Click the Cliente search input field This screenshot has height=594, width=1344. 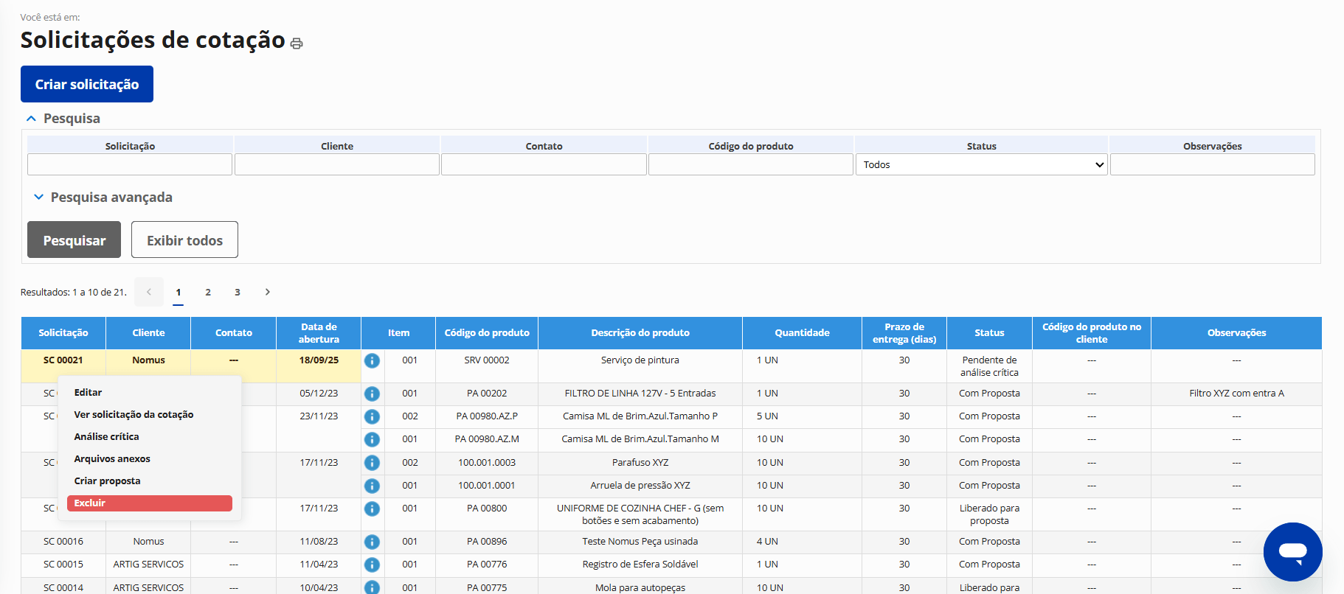pyautogui.click(x=336, y=164)
